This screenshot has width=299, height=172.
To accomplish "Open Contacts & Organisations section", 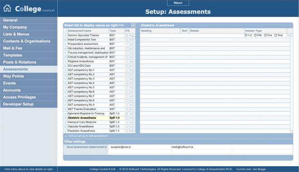I will click(x=29, y=41).
